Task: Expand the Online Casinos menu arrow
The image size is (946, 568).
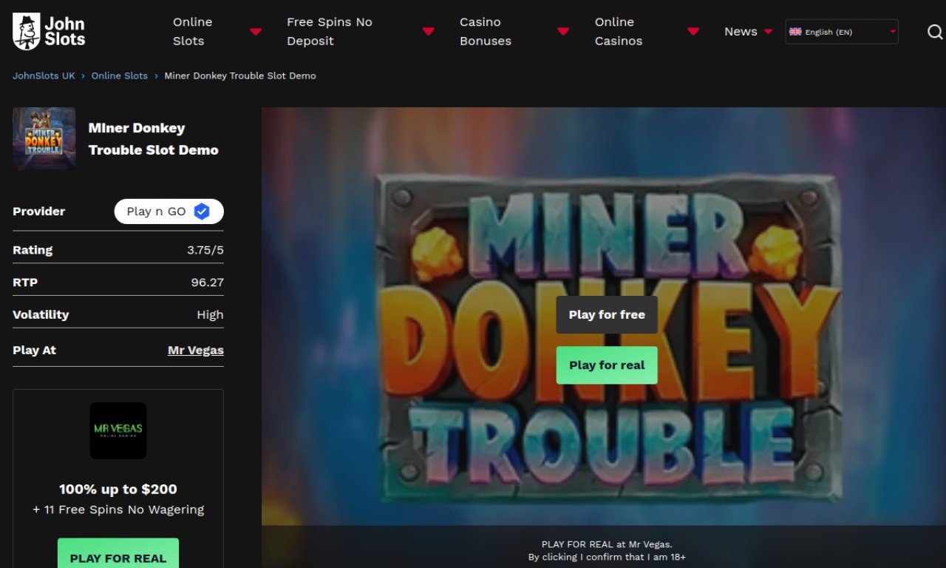Action: tap(693, 32)
